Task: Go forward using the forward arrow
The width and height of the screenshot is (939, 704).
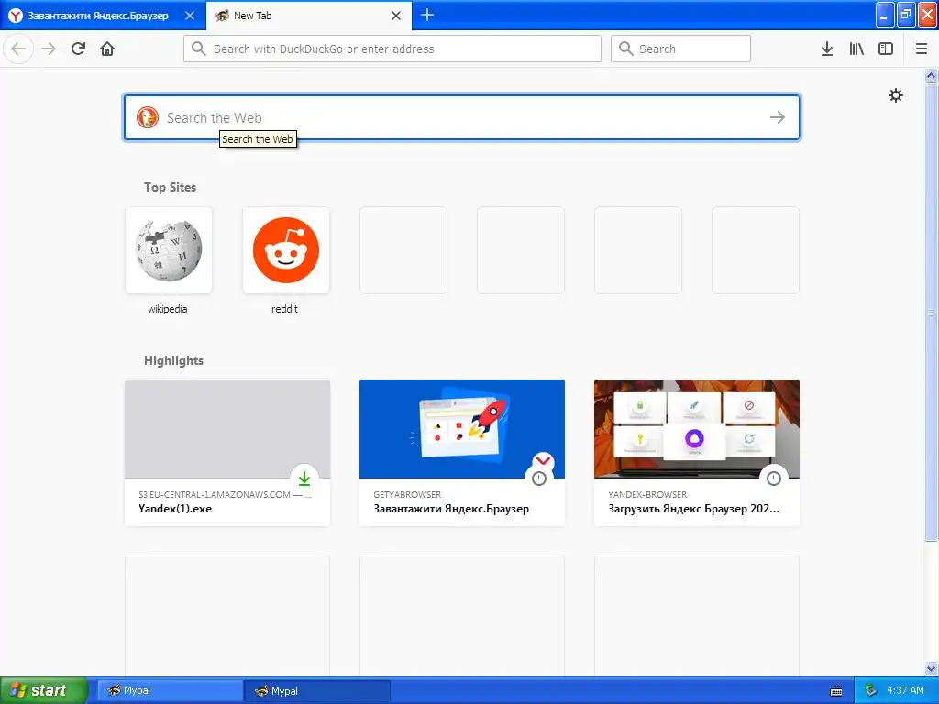Action: coord(49,49)
